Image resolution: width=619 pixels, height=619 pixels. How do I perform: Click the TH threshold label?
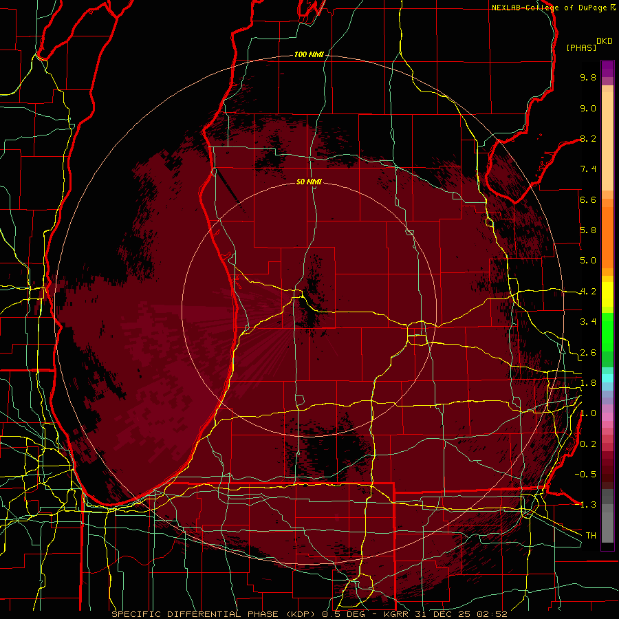tap(591, 536)
